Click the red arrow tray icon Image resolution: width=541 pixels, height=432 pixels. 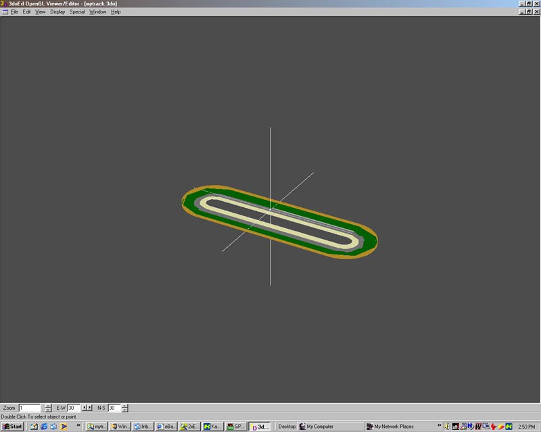tap(494, 427)
